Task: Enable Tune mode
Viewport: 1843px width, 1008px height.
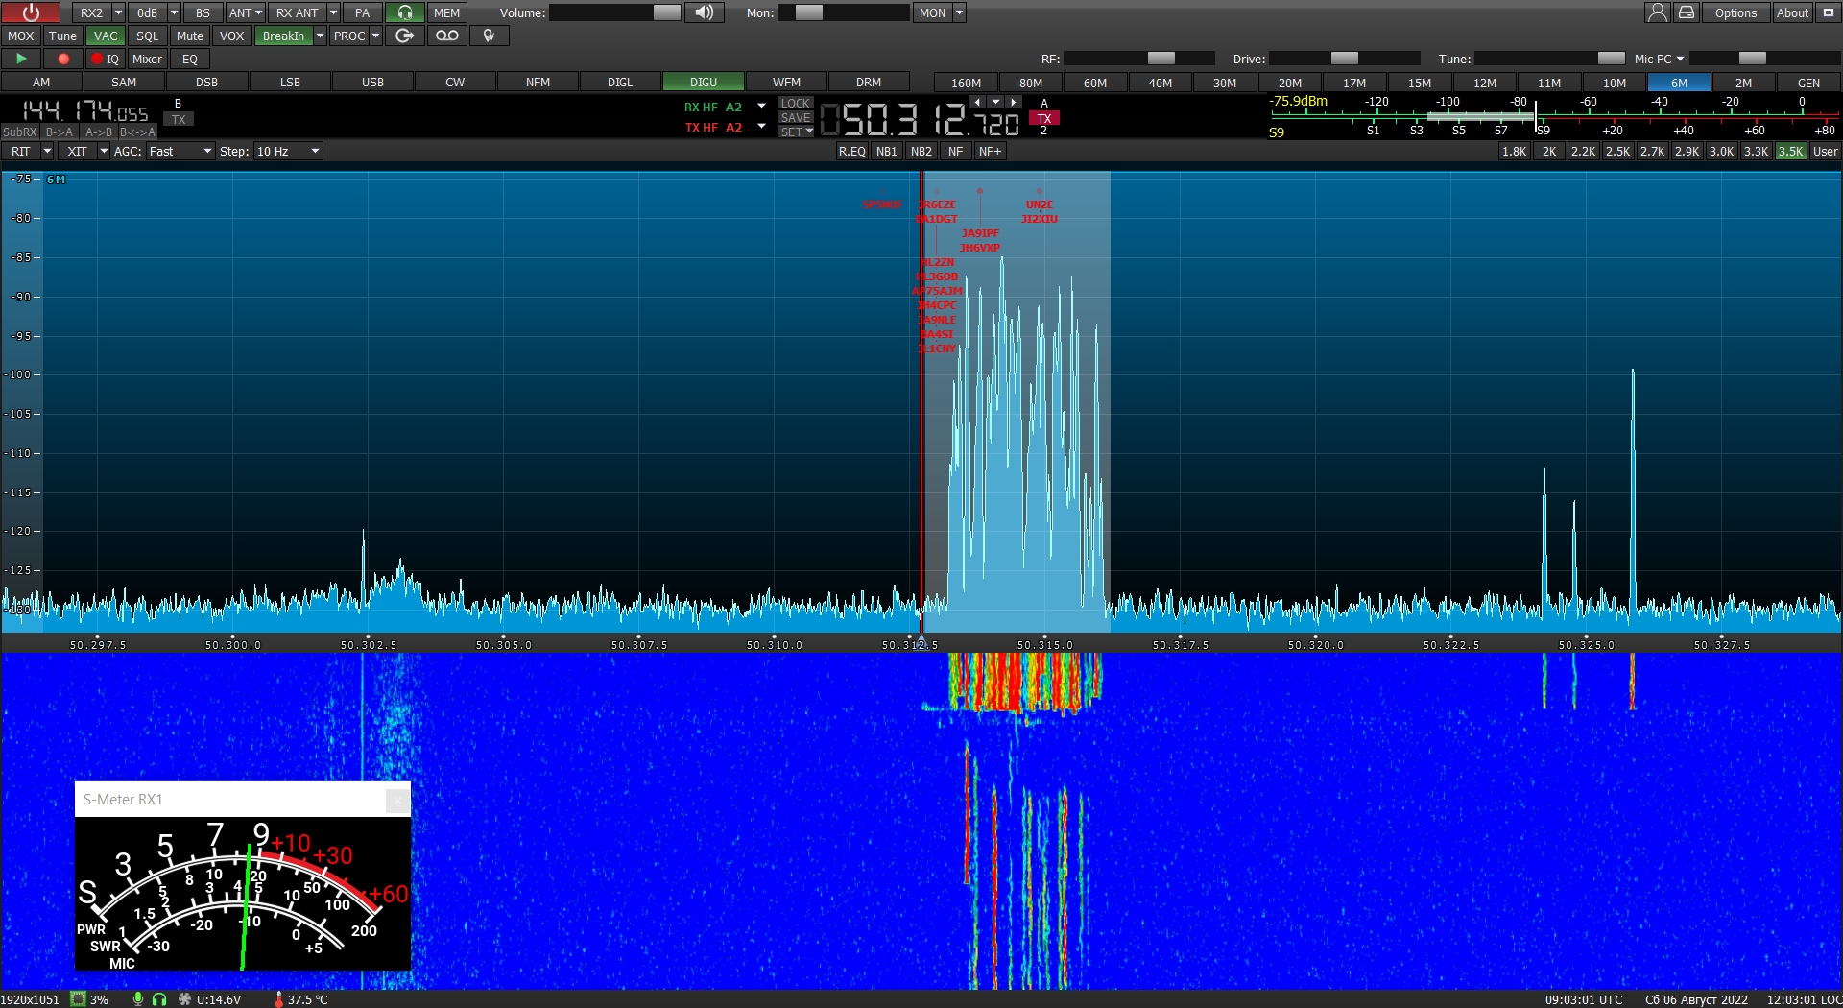Action: (x=63, y=36)
